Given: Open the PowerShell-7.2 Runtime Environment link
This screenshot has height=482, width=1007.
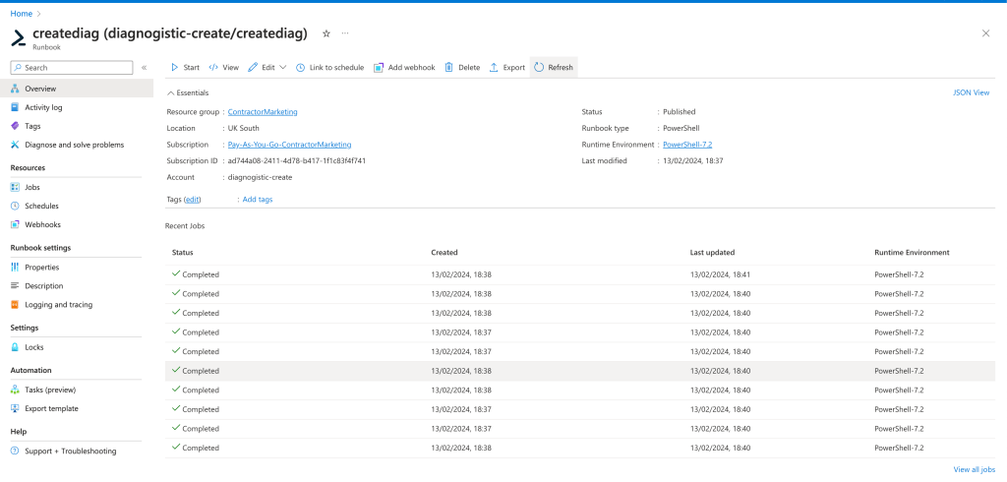Looking at the screenshot, I should pos(687,145).
